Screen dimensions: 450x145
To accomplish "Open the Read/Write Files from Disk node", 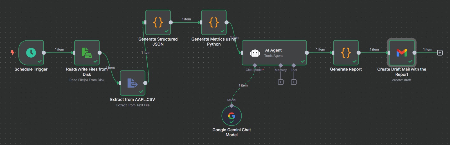I will [x=87, y=53].
